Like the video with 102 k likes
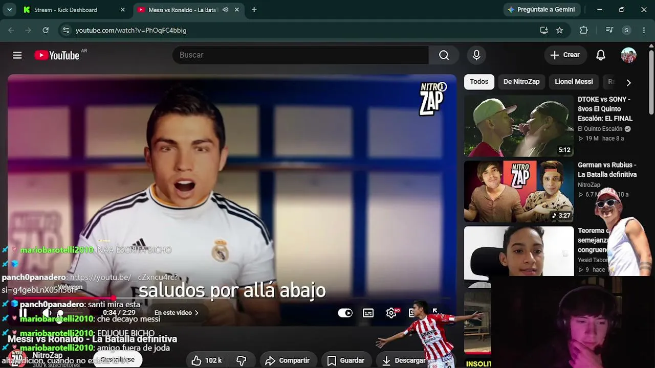Screen dimensions: 655x368 [207, 360]
